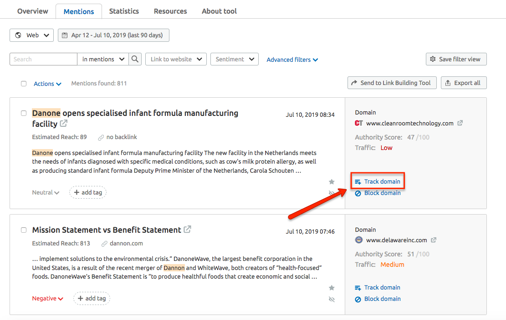Click Send to Link Building Tool button

pos(392,83)
